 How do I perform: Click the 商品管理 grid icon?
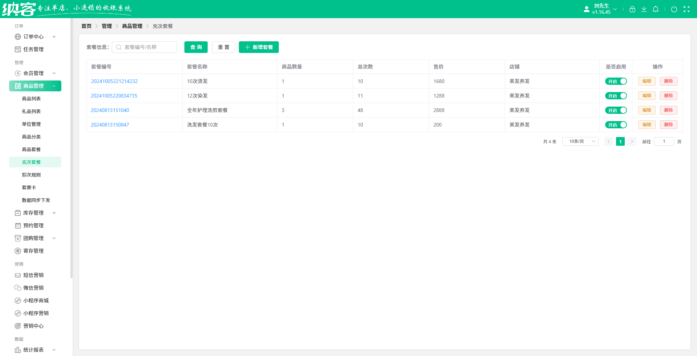tap(18, 86)
